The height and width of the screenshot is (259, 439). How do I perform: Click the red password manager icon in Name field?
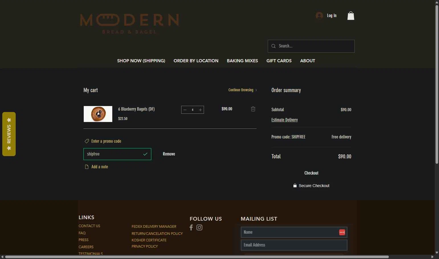(x=342, y=232)
